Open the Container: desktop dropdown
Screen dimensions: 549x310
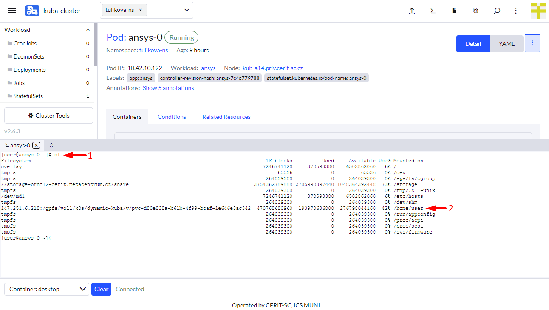47,289
